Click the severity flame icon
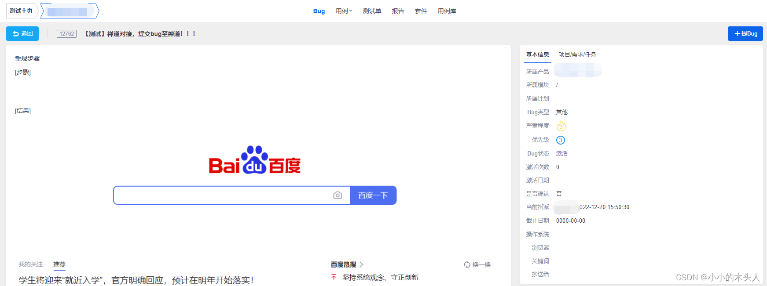 (561, 126)
